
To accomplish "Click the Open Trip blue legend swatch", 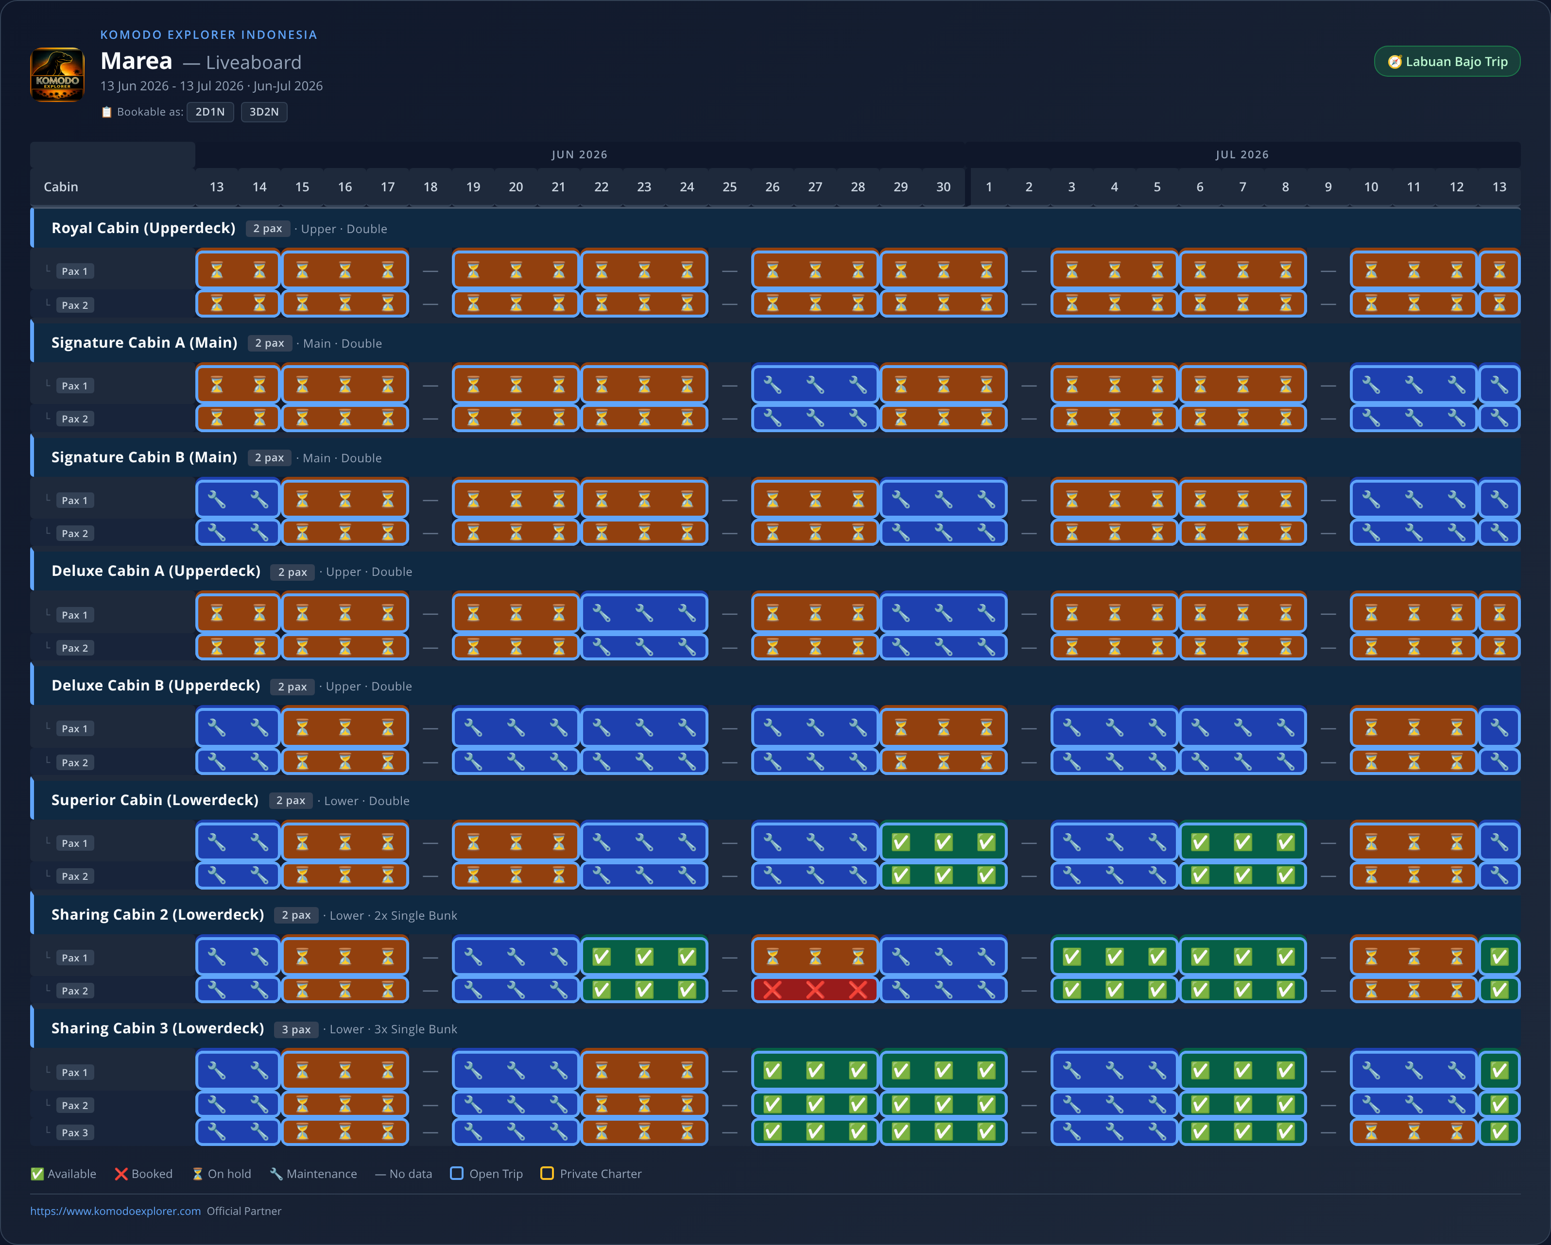I will pos(457,1173).
